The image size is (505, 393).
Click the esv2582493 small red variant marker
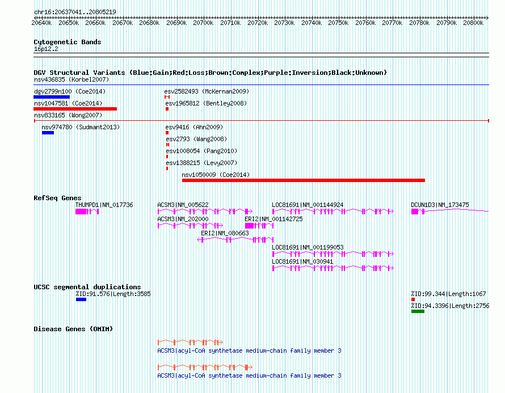pyautogui.click(x=167, y=97)
